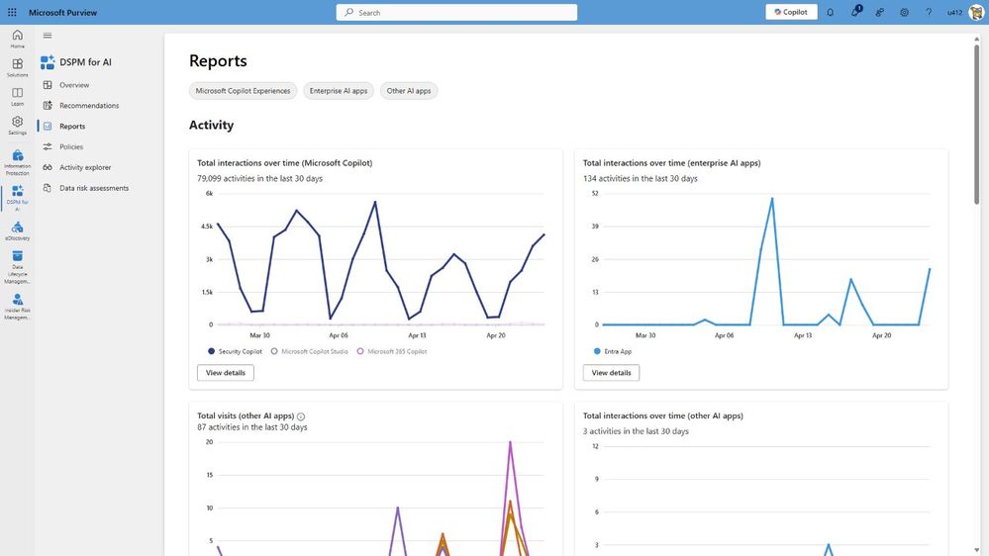Open Activity explorer menu item
Screen dimensions: 989x556
click(x=85, y=167)
